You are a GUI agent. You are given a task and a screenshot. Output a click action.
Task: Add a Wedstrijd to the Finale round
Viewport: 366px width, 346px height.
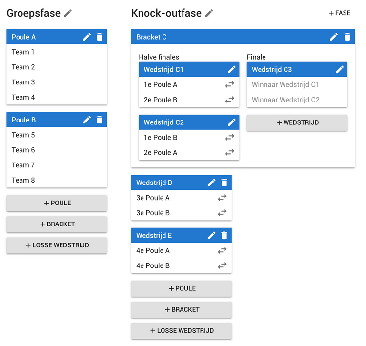[x=297, y=122]
